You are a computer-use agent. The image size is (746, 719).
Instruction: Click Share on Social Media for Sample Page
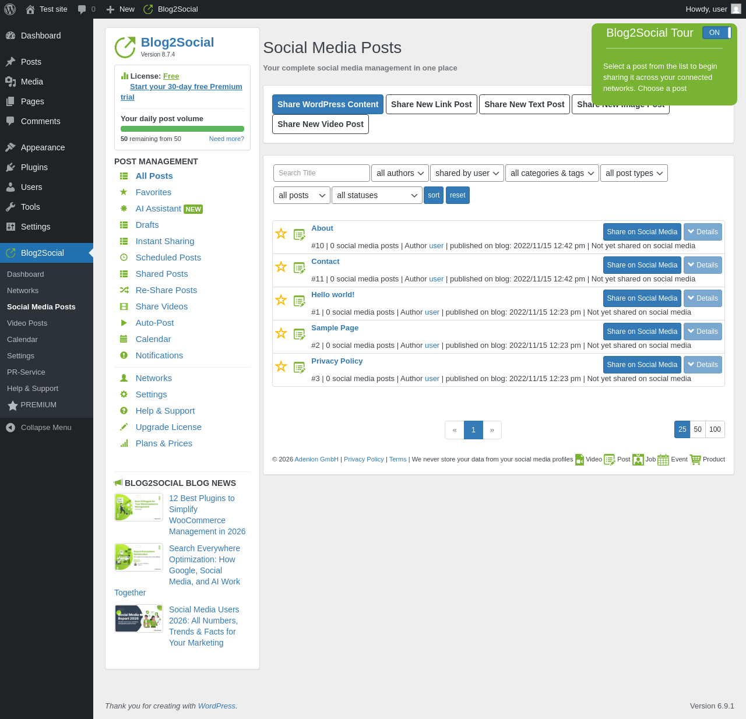pos(642,332)
